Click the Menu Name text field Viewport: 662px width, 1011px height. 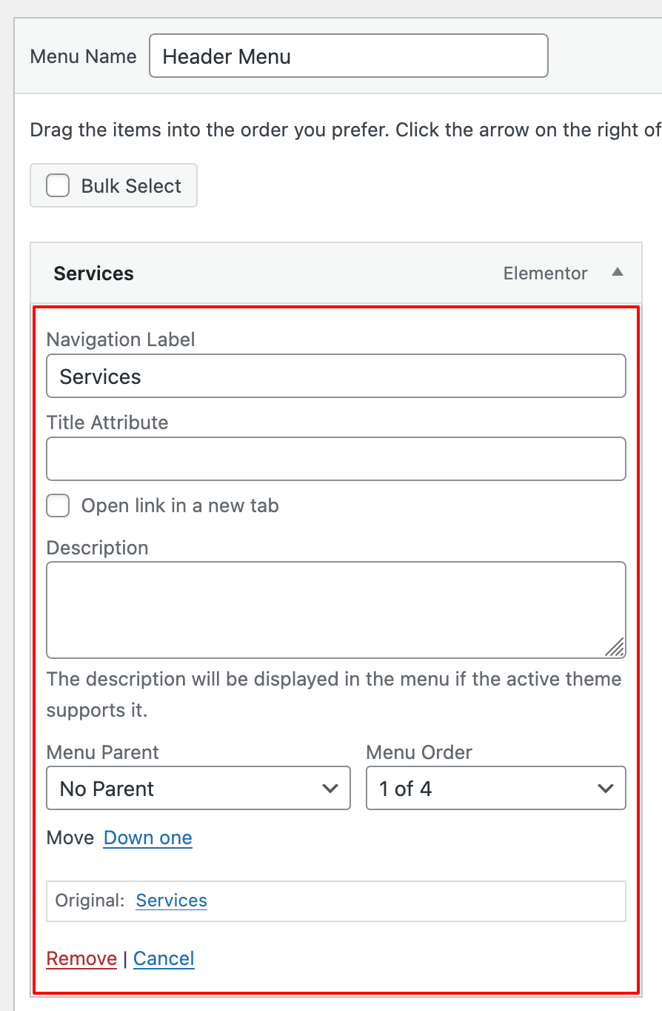click(x=348, y=56)
